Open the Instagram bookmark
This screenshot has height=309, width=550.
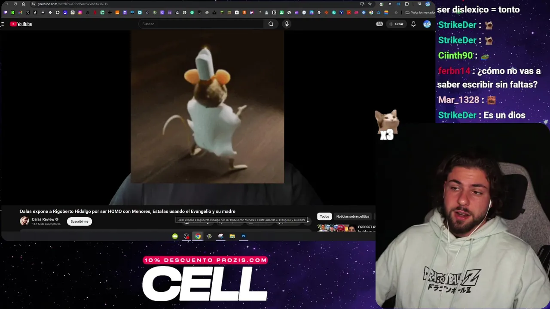coord(80,12)
